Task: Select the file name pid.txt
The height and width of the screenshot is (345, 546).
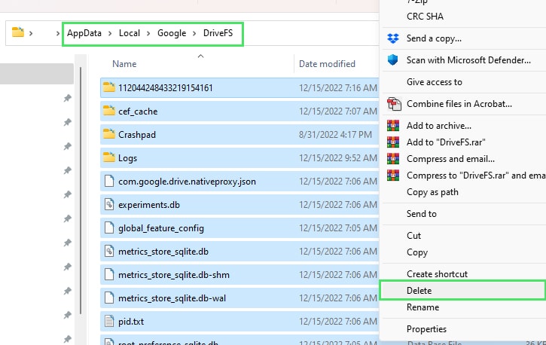Action: pyautogui.click(x=131, y=322)
